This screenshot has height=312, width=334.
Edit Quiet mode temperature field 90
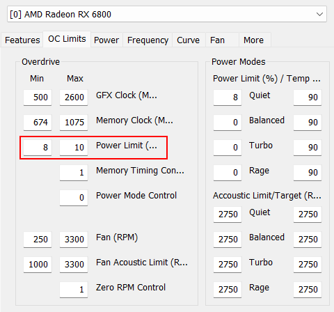pos(308,97)
